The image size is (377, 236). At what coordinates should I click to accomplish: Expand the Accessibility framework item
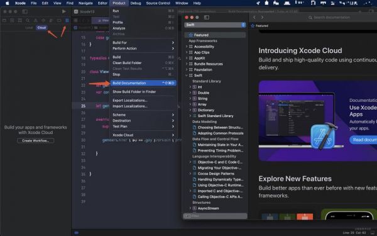(x=187, y=47)
